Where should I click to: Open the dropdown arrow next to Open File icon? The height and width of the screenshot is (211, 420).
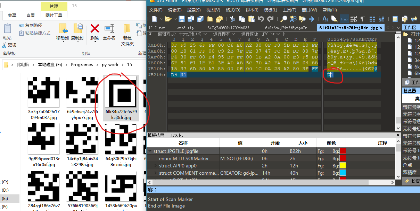pyautogui.click(x=175, y=19)
